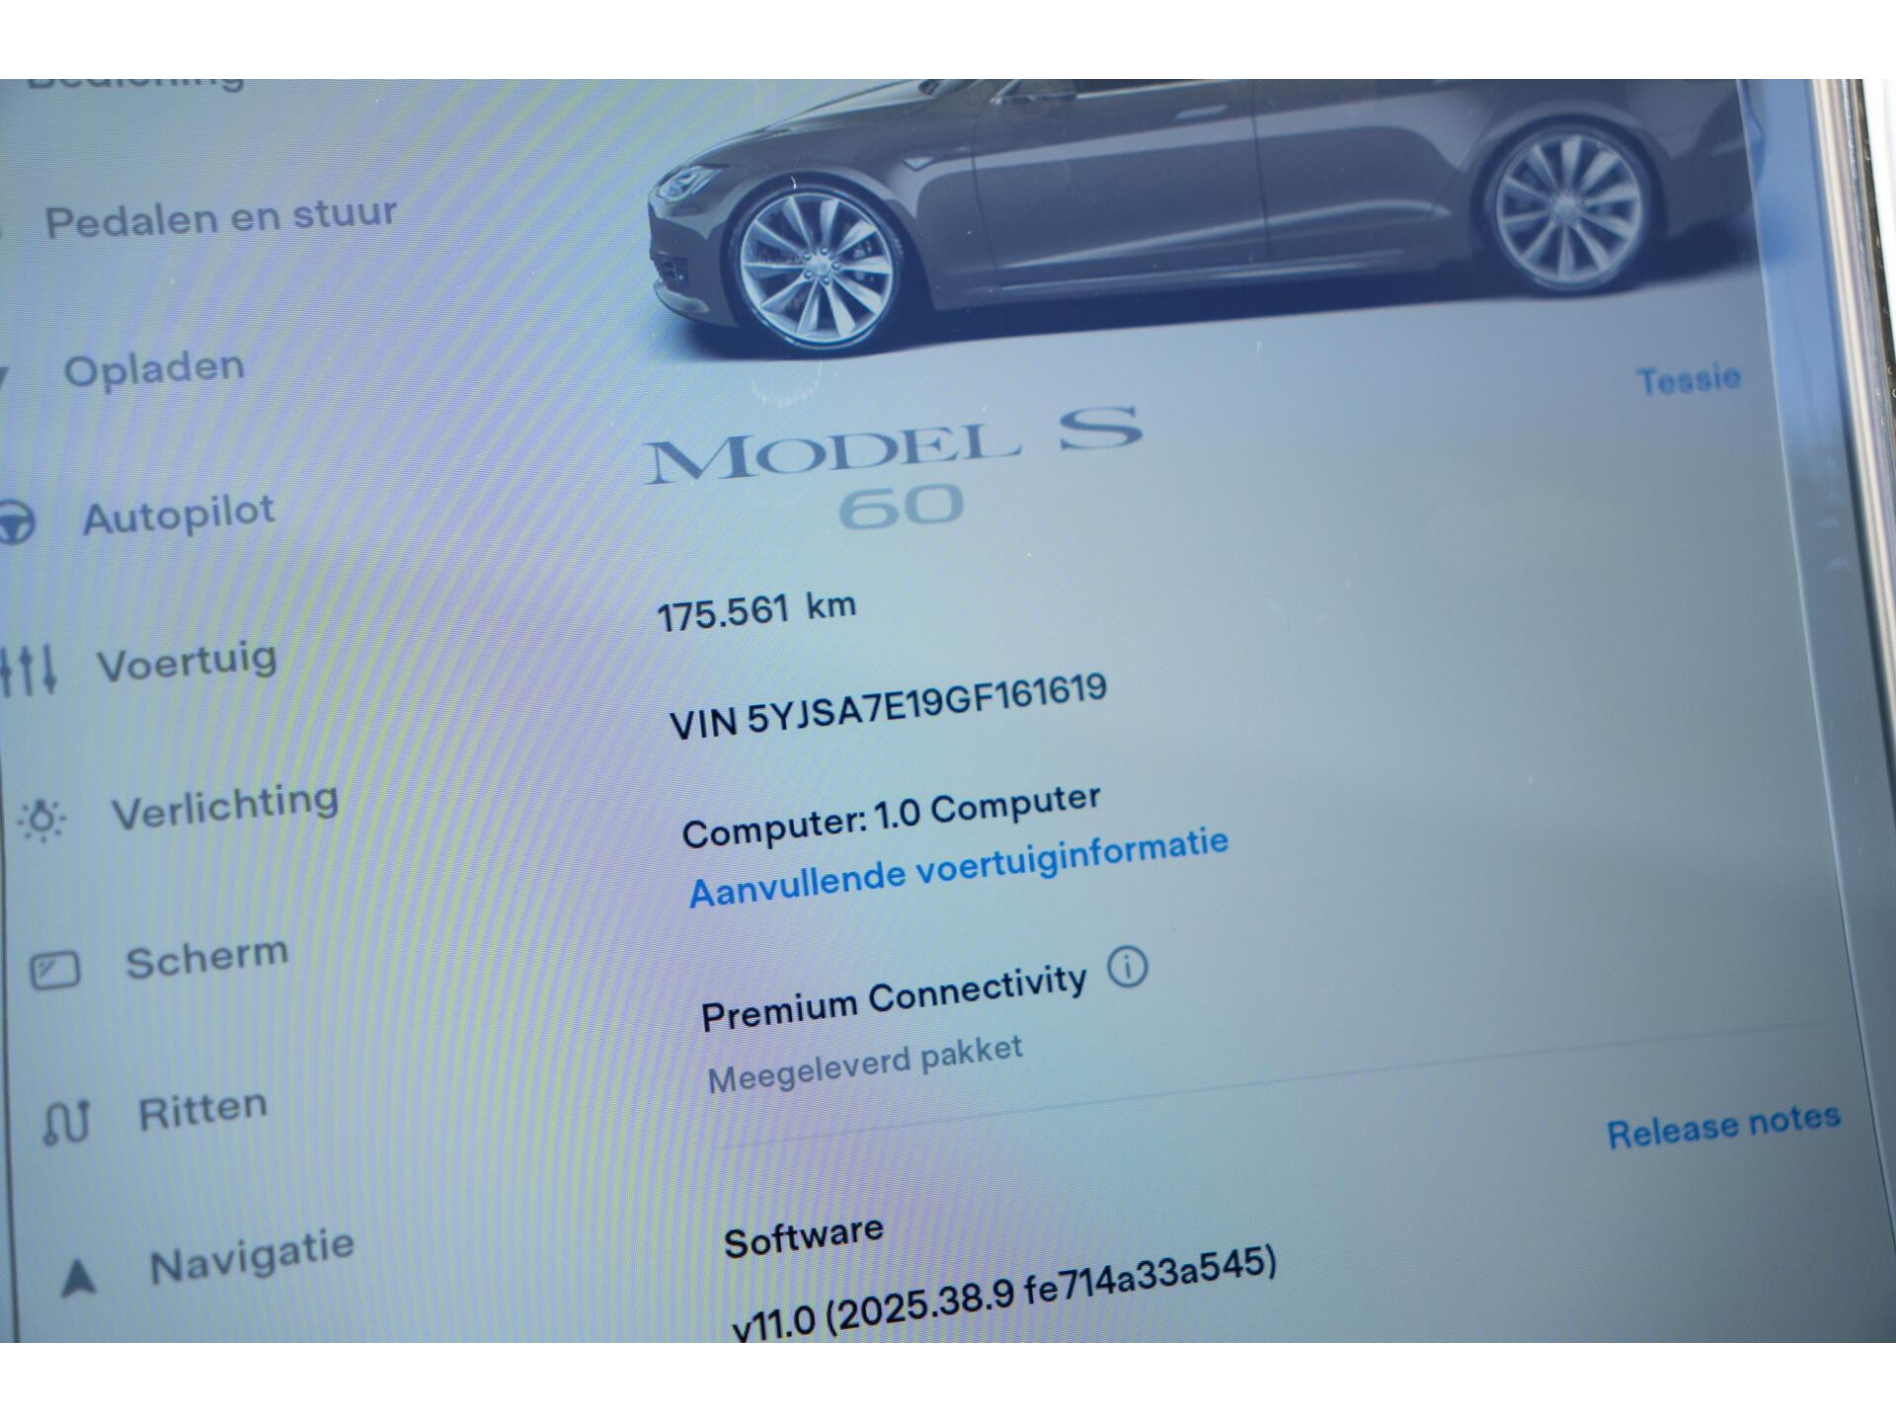The height and width of the screenshot is (1422, 1896).
Task: Open Verlichting settings
Action: click(226, 807)
